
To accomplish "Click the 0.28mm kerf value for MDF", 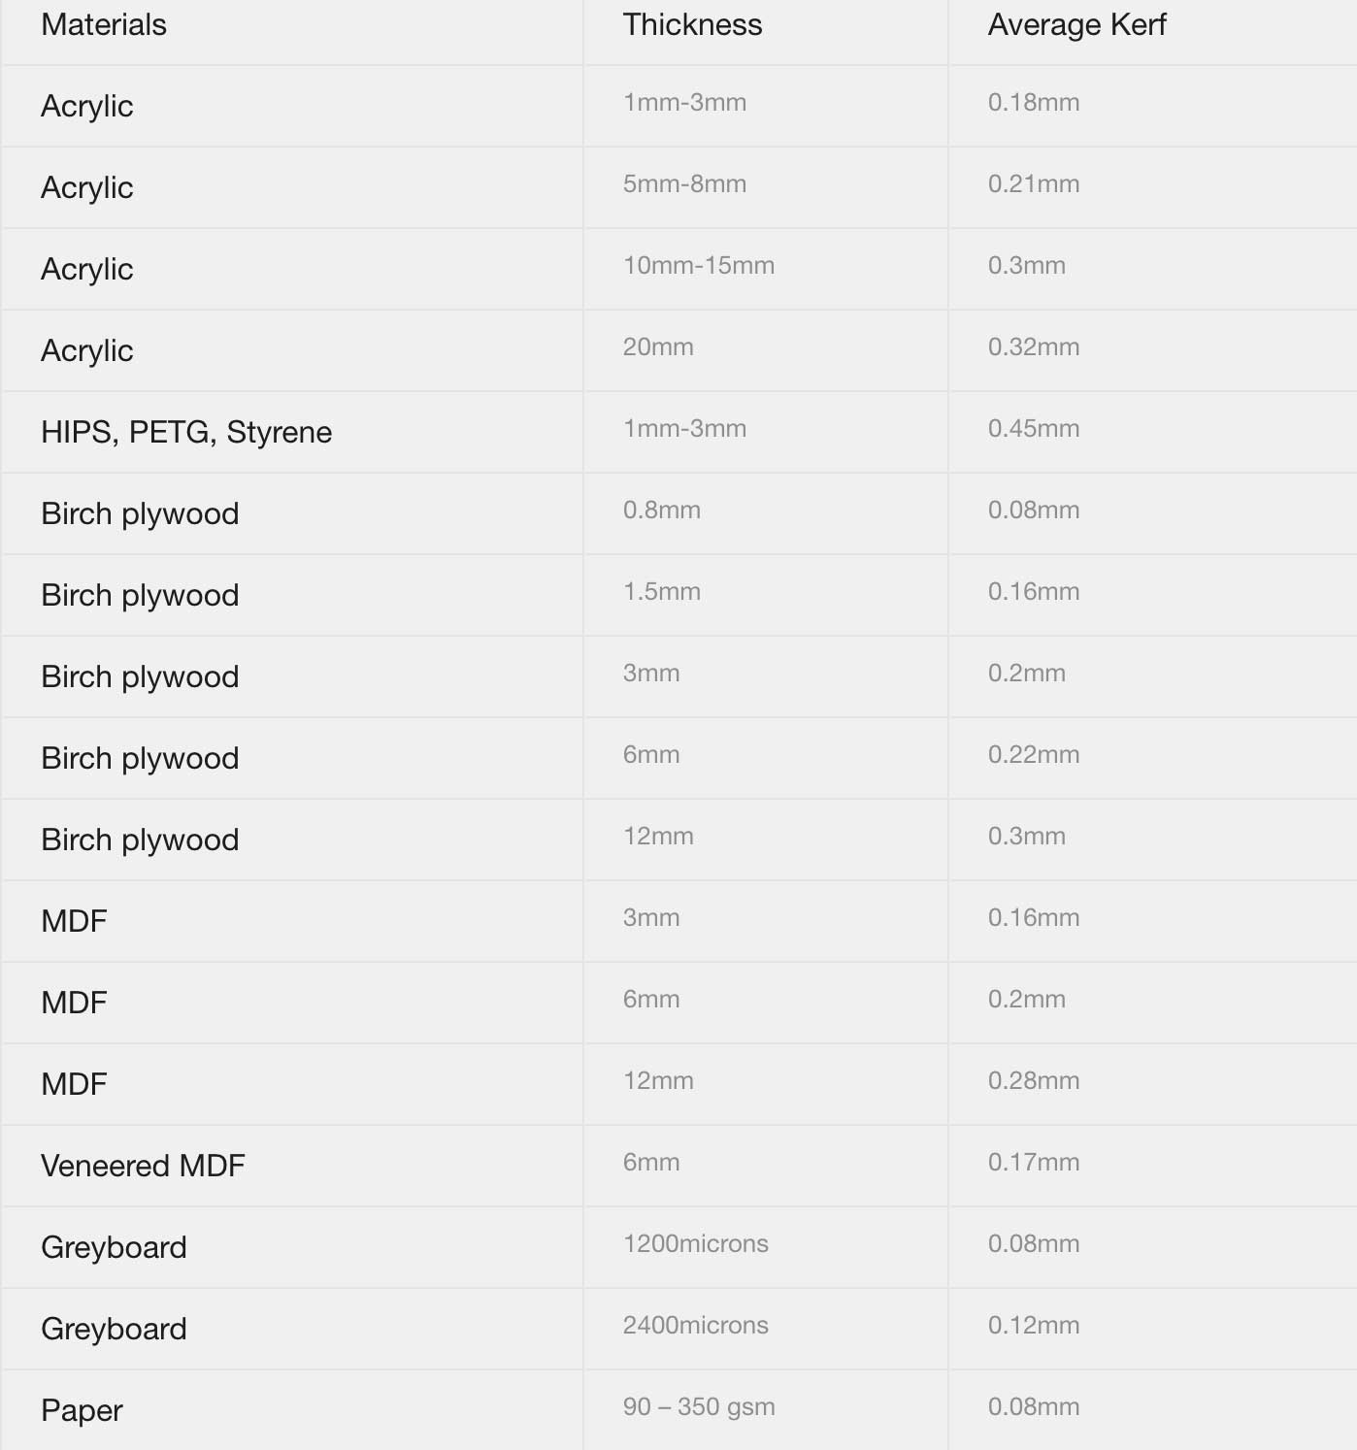I will coord(1034,1081).
